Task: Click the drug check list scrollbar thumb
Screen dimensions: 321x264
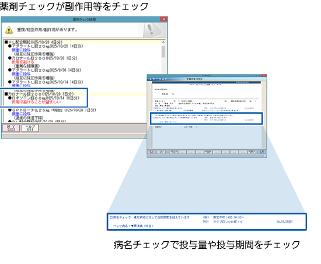Action: click(163, 51)
